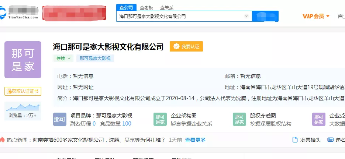Viewport: 345px width, 159px height.
Task: Switch to the 查老板 tab
Action: [x=146, y=8]
